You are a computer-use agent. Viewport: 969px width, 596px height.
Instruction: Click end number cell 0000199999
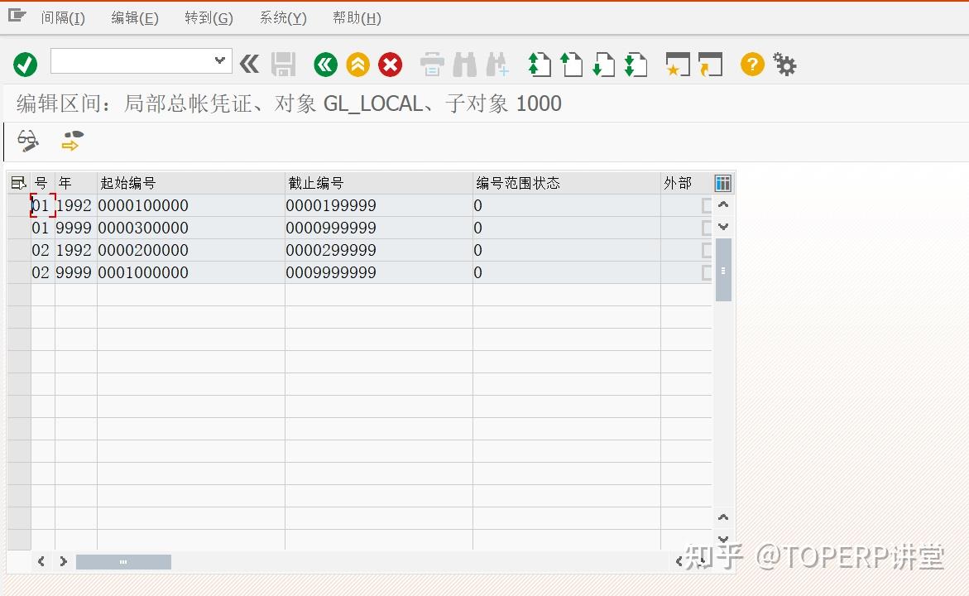tap(379, 205)
